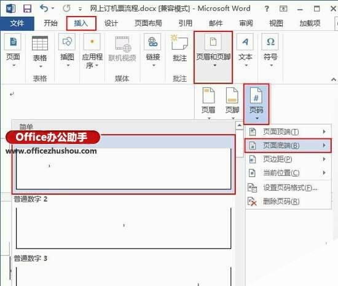
Task: Open the 符号 (Symbols) omega icon
Action: [270, 42]
